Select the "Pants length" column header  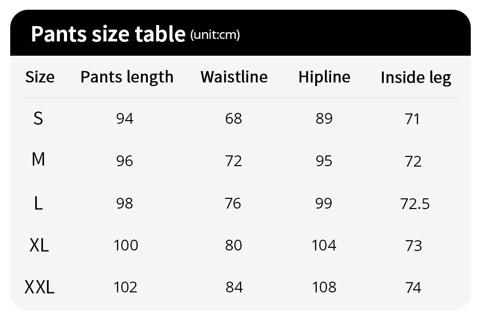(x=127, y=77)
